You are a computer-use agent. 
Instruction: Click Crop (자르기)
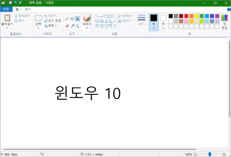click(51, 16)
